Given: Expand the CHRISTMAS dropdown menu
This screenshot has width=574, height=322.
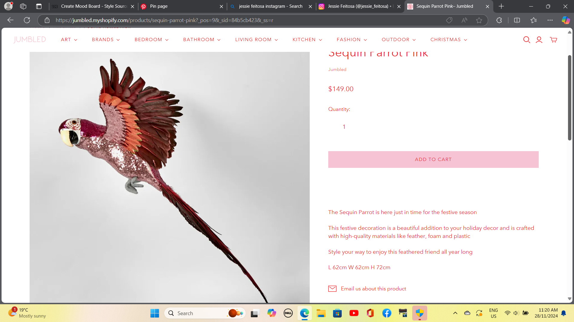Looking at the screenshot, I should (448, 40).
